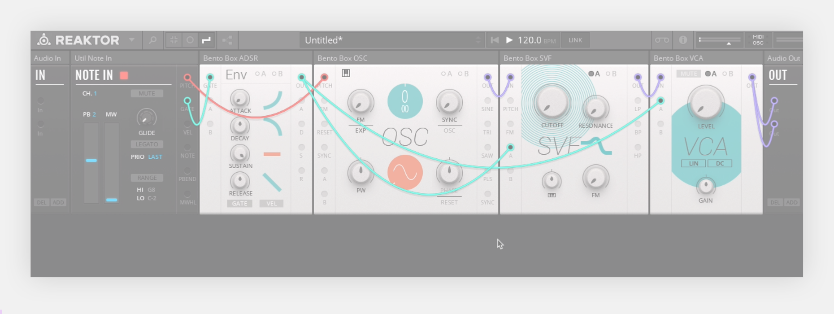Click the Note In GATE output port
Image resolution: width=834 pixels, height=314 pixels.
[x=187, y=101]
